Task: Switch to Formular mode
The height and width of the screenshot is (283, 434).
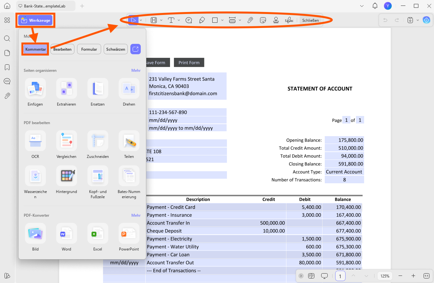Action: [89, 49]
